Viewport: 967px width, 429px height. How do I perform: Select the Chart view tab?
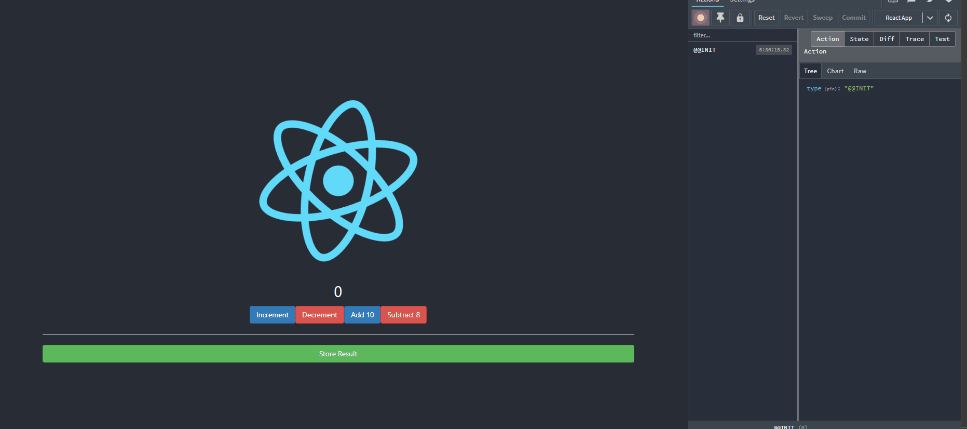click(x=835, y=71)
